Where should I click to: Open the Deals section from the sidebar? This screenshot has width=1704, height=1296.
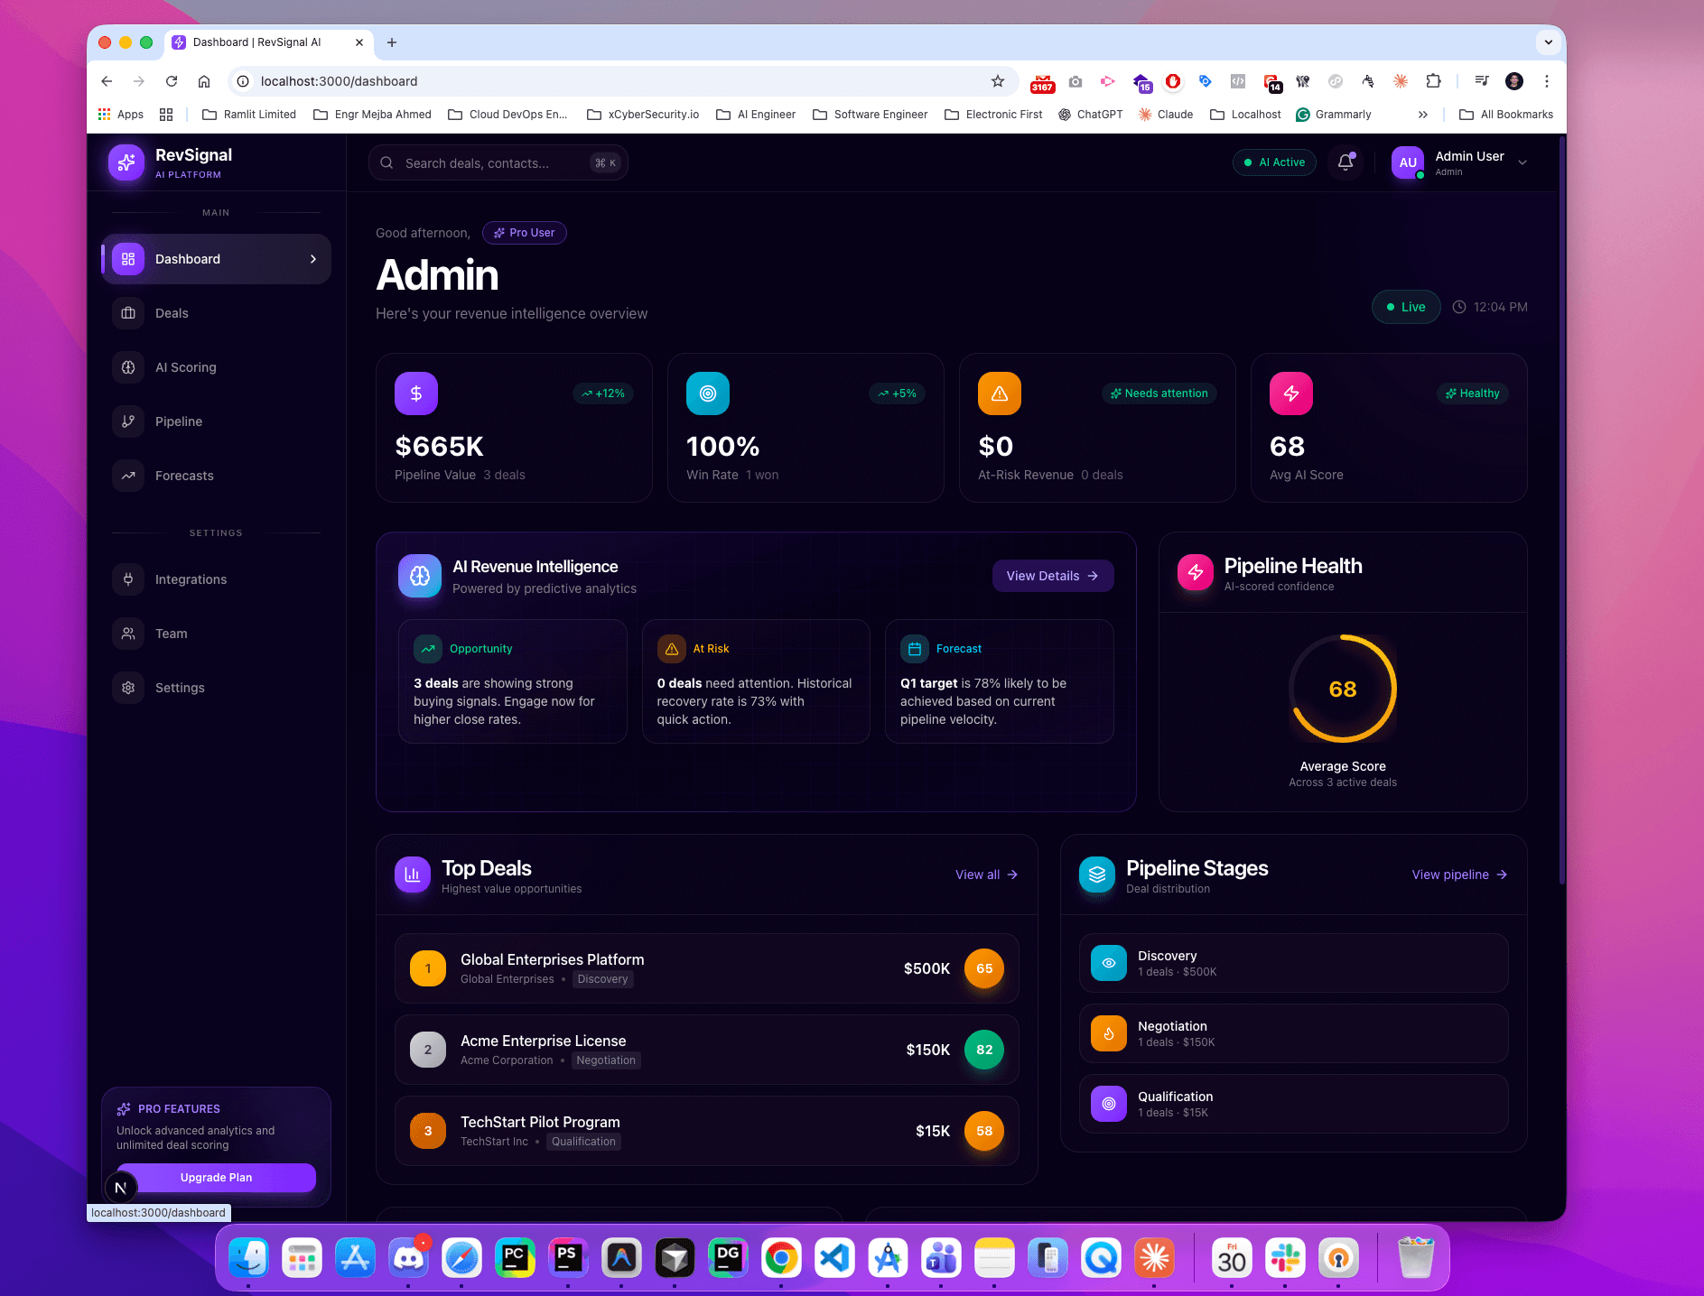171,313
